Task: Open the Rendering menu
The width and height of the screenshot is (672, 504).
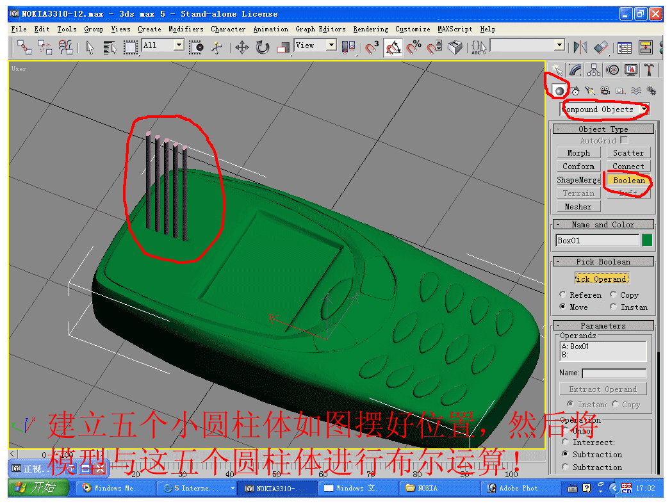Action: tap(371, 29)
